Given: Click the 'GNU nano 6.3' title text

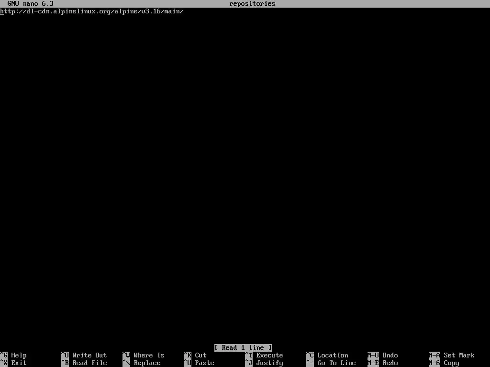Looking at the screenshot, I should (30, 4).
